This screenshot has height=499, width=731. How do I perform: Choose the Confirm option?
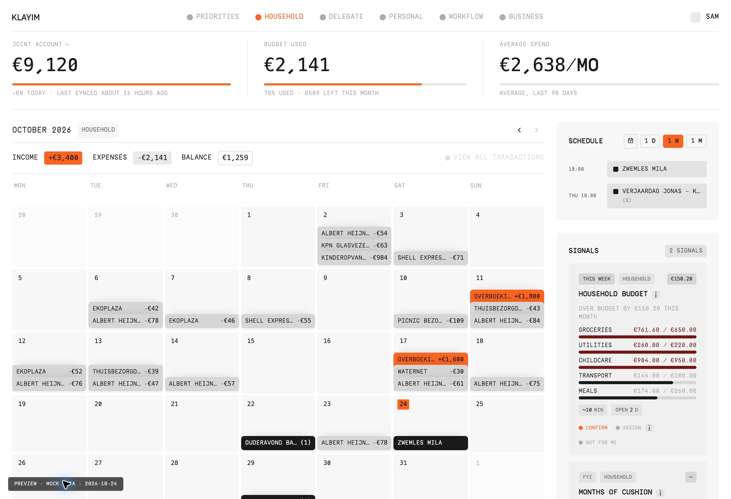click(x=593, y=428)
